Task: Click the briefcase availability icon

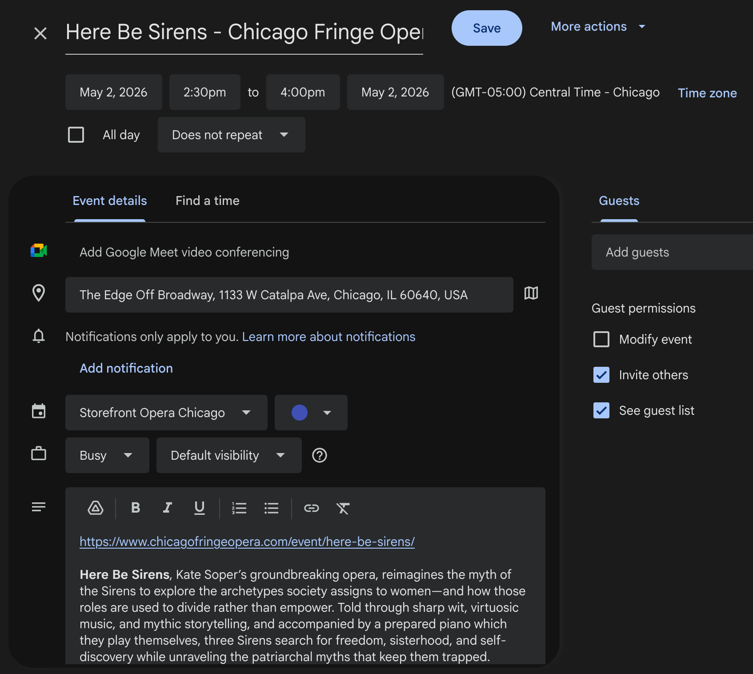Action: 39,453
